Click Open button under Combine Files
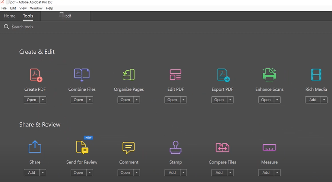Viewport: 332px width, 182px height. point(79,100)
